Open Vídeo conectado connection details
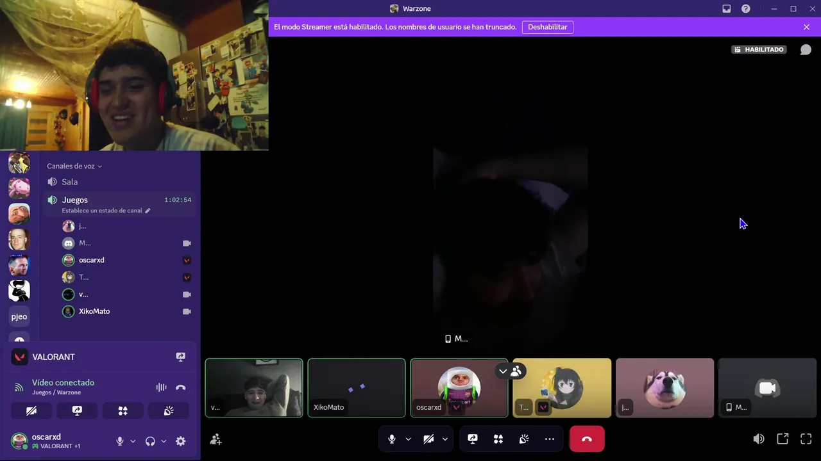The image size is (821, 461). pyautogui.click(x=63, y=383)
